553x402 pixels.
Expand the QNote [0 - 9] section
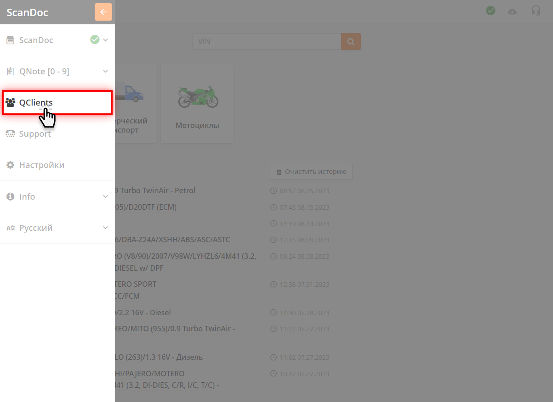[x=105, y=71]
